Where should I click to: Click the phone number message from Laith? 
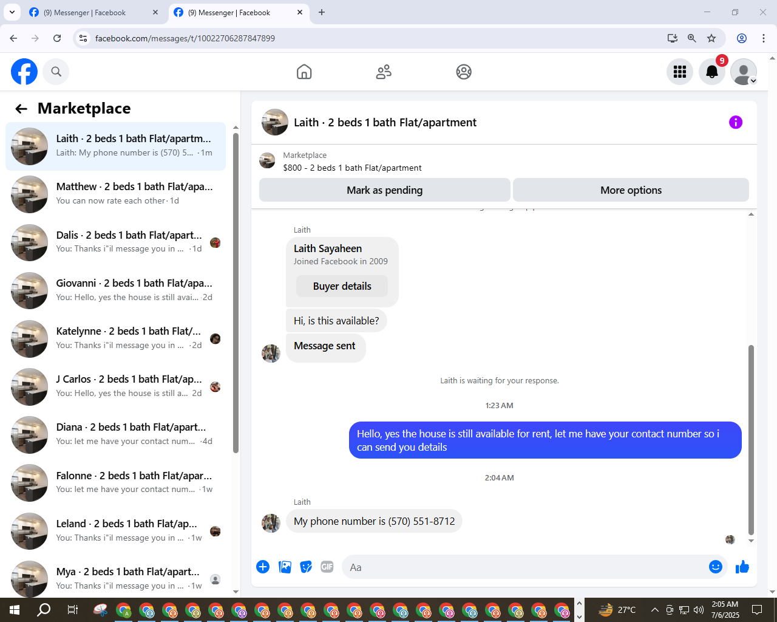(x=374, y=521)
